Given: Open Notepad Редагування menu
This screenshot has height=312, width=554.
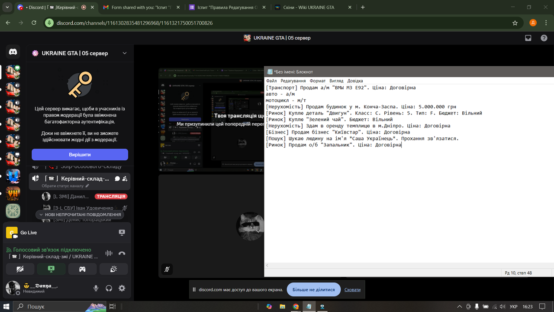Looking at the screenshot, I should click(293, 81).
